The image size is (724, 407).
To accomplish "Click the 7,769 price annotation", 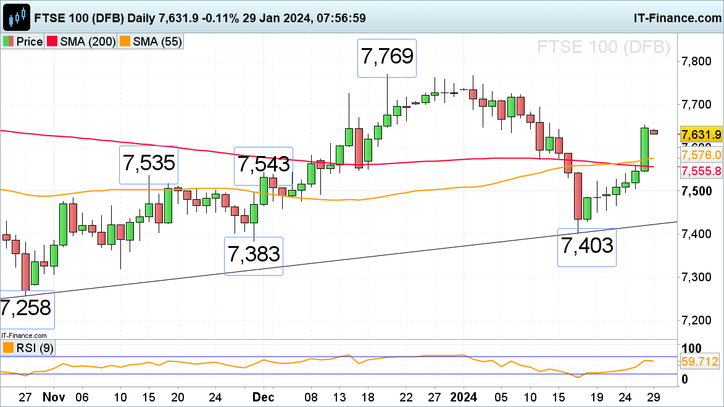I will (387, 58).
